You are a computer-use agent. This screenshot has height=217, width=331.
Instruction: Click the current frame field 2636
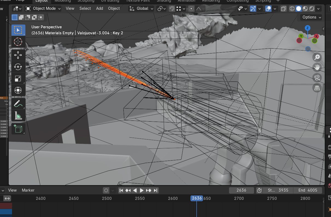click(241, 190)
